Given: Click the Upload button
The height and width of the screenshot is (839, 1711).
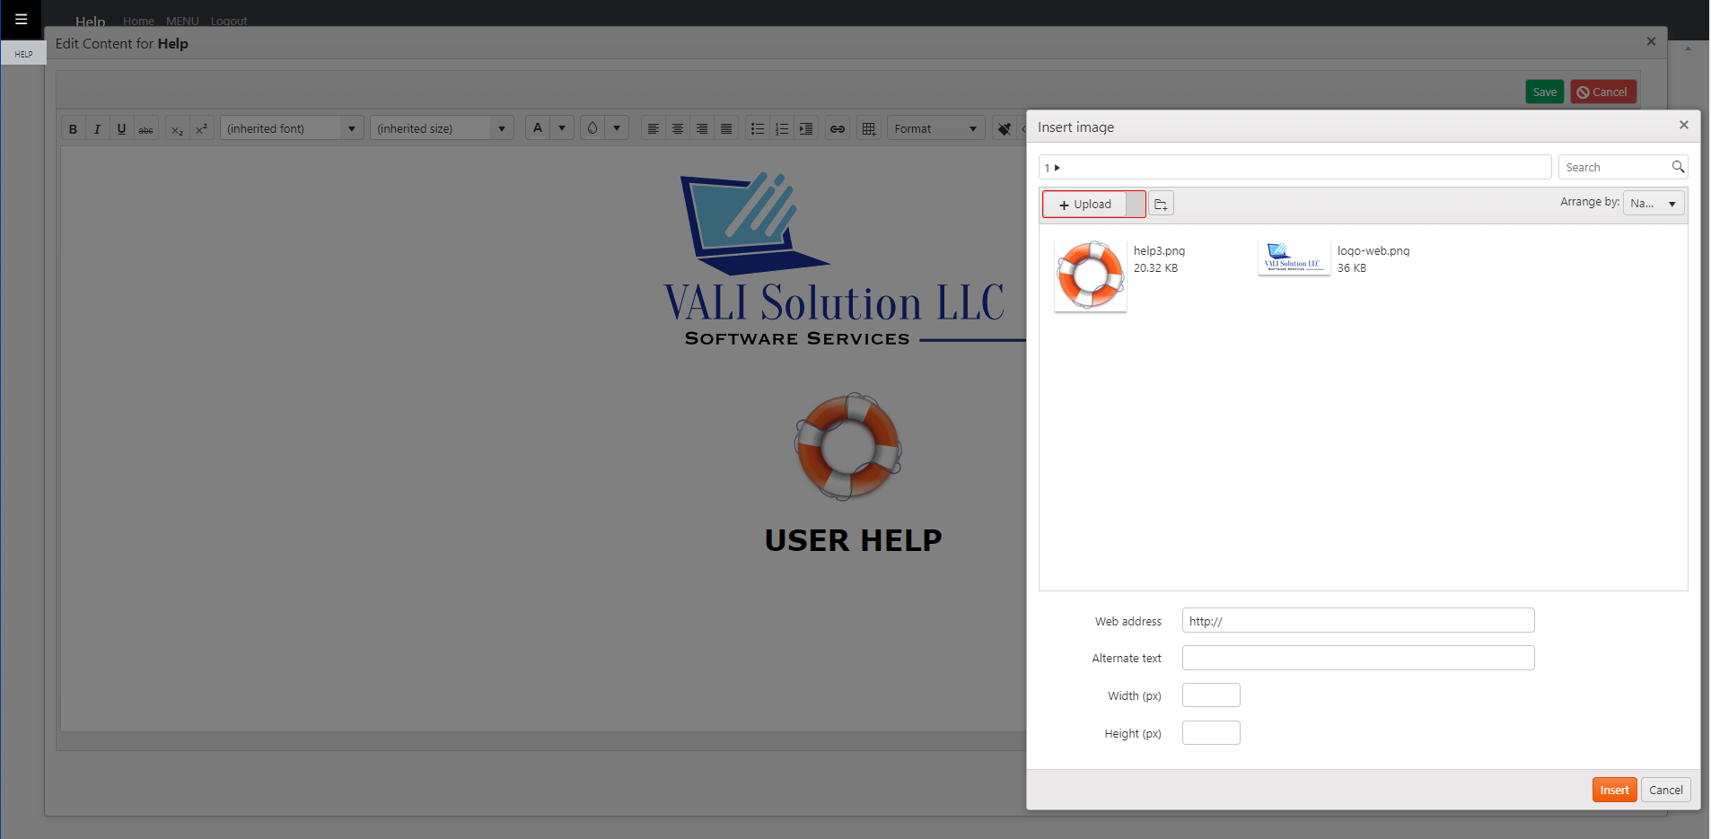Looking at the screenshot, I should 1084,204.
